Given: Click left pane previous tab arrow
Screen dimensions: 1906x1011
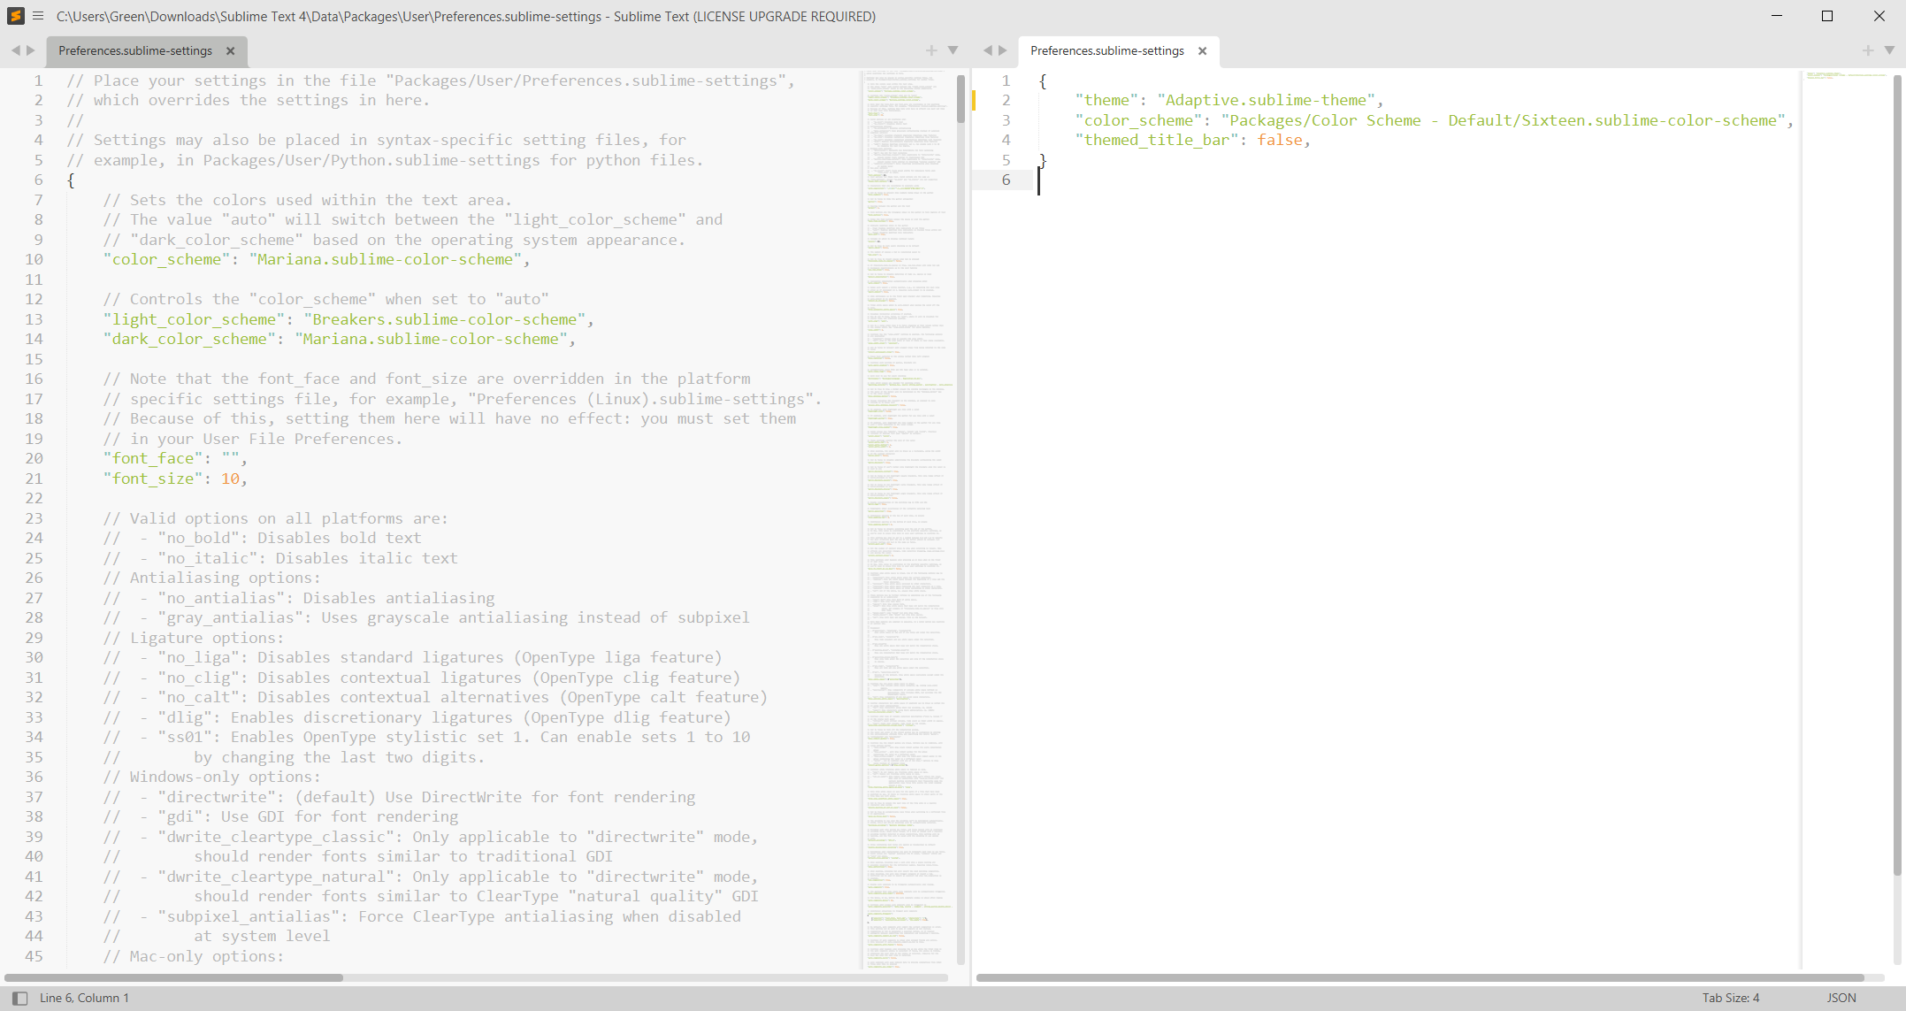Looking at the screenshot, I should pos(15,50).
